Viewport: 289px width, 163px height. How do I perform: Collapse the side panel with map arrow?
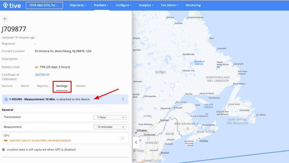tap(136, 143)
